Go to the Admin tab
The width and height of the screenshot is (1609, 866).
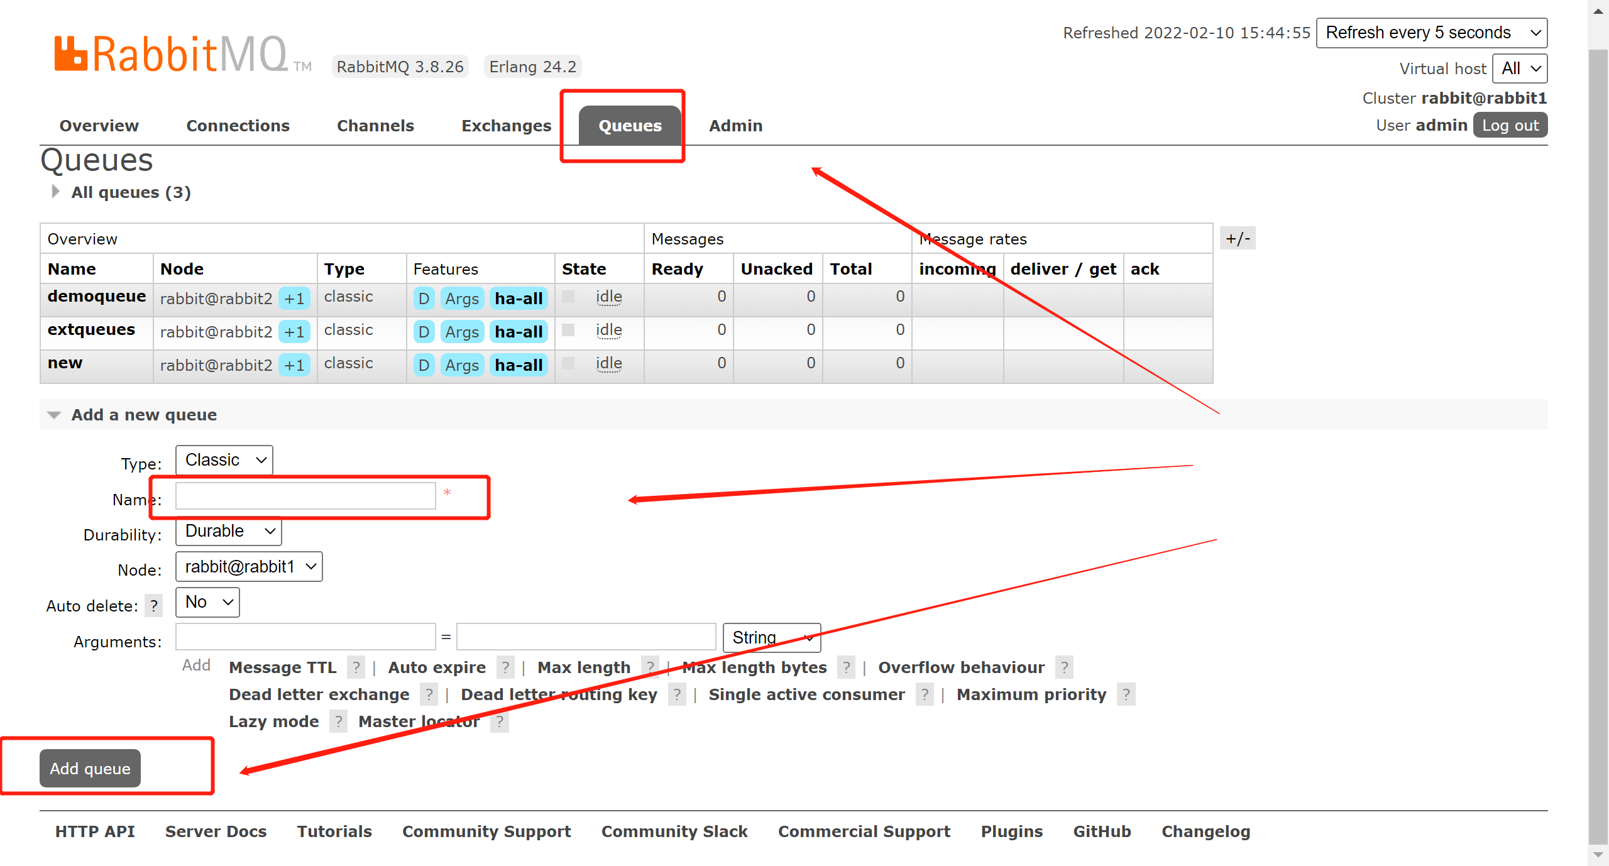point(735,126)
